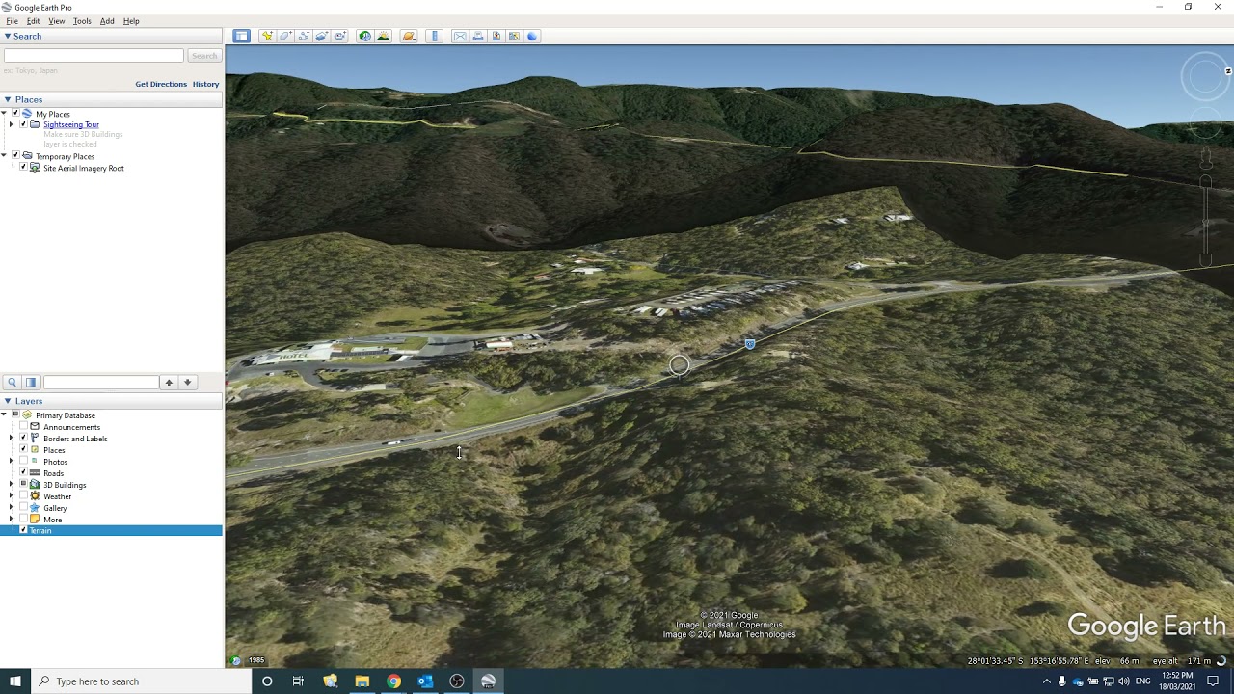Screen dimensions: 1234x694
Task: Click the Get Directions link
Action: [161, 85]
